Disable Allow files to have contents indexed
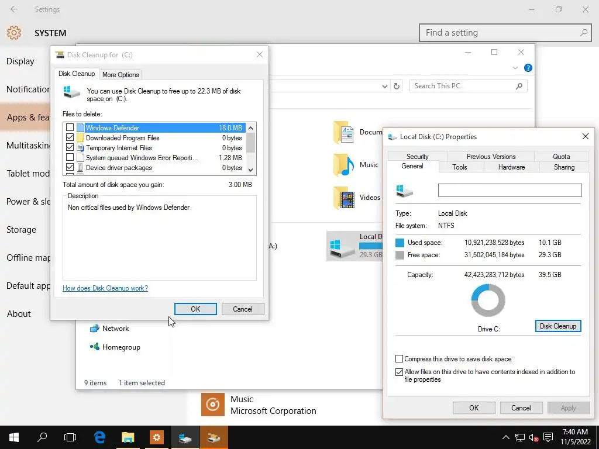The image size is (599, 449). [x=399, y=372]
